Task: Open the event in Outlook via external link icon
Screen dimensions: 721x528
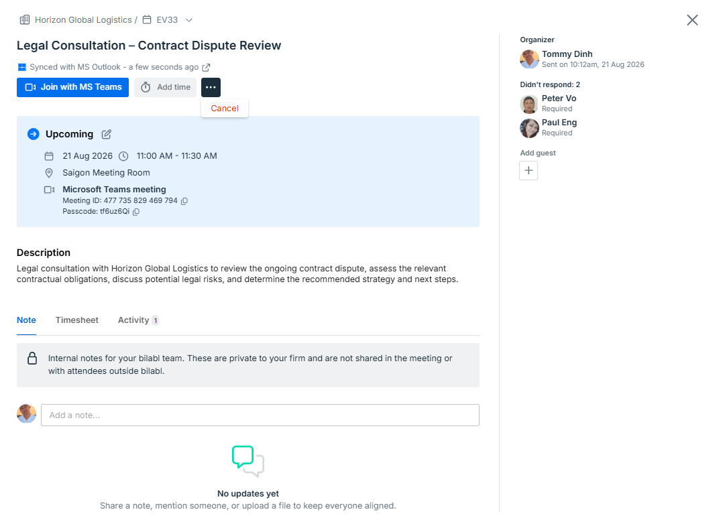Action: click(x=206, y=67)
